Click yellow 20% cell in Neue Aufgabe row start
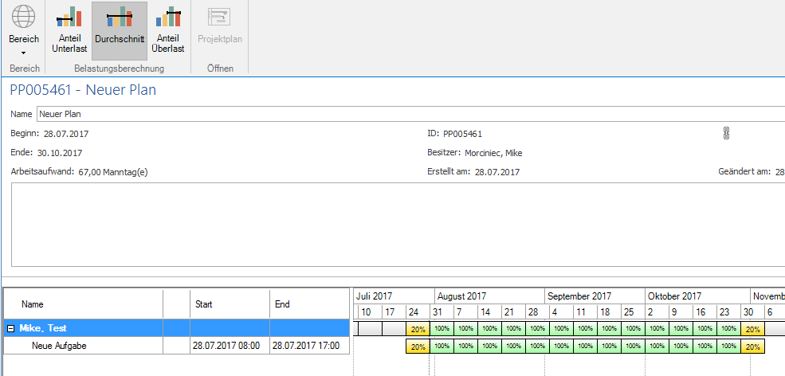This screenshot has width=785, height=376. pyautogui.click(x=418, y=347)
